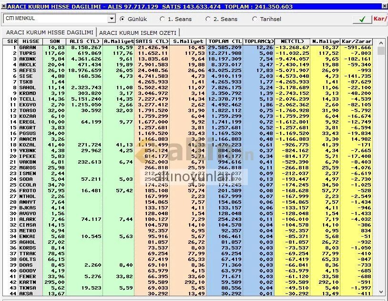388x301 pixels.
Task: Select the PGSUS stock row
Action: [x=188, y=133]
